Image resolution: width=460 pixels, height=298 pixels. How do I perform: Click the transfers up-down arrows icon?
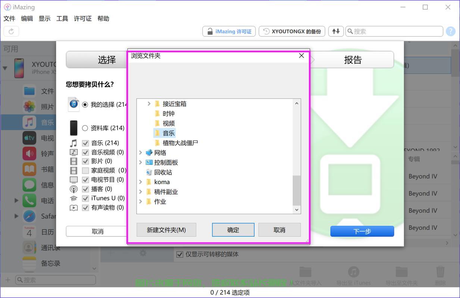coord(336,31)
